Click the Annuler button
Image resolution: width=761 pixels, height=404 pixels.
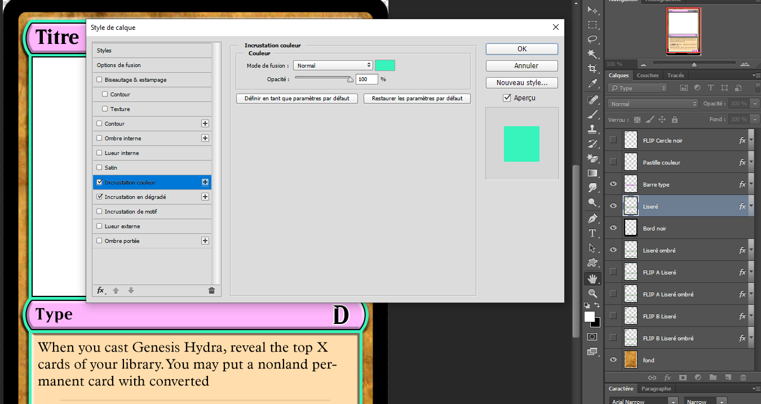tap(522, 66)
